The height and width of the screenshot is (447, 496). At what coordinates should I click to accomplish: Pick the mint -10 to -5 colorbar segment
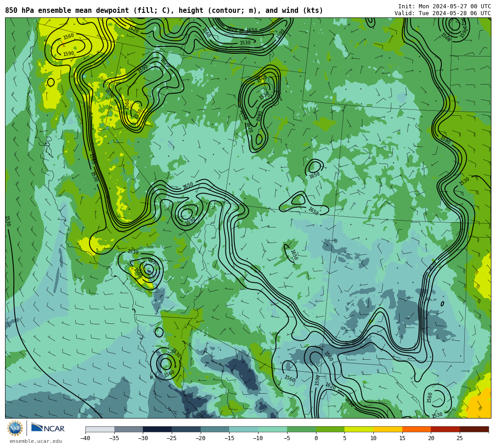click(x=273, y=429)
